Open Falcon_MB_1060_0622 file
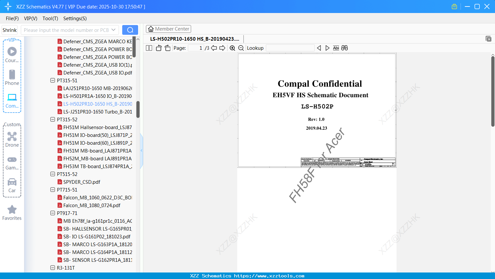The image size is (495, 279). tap(95, 197)
